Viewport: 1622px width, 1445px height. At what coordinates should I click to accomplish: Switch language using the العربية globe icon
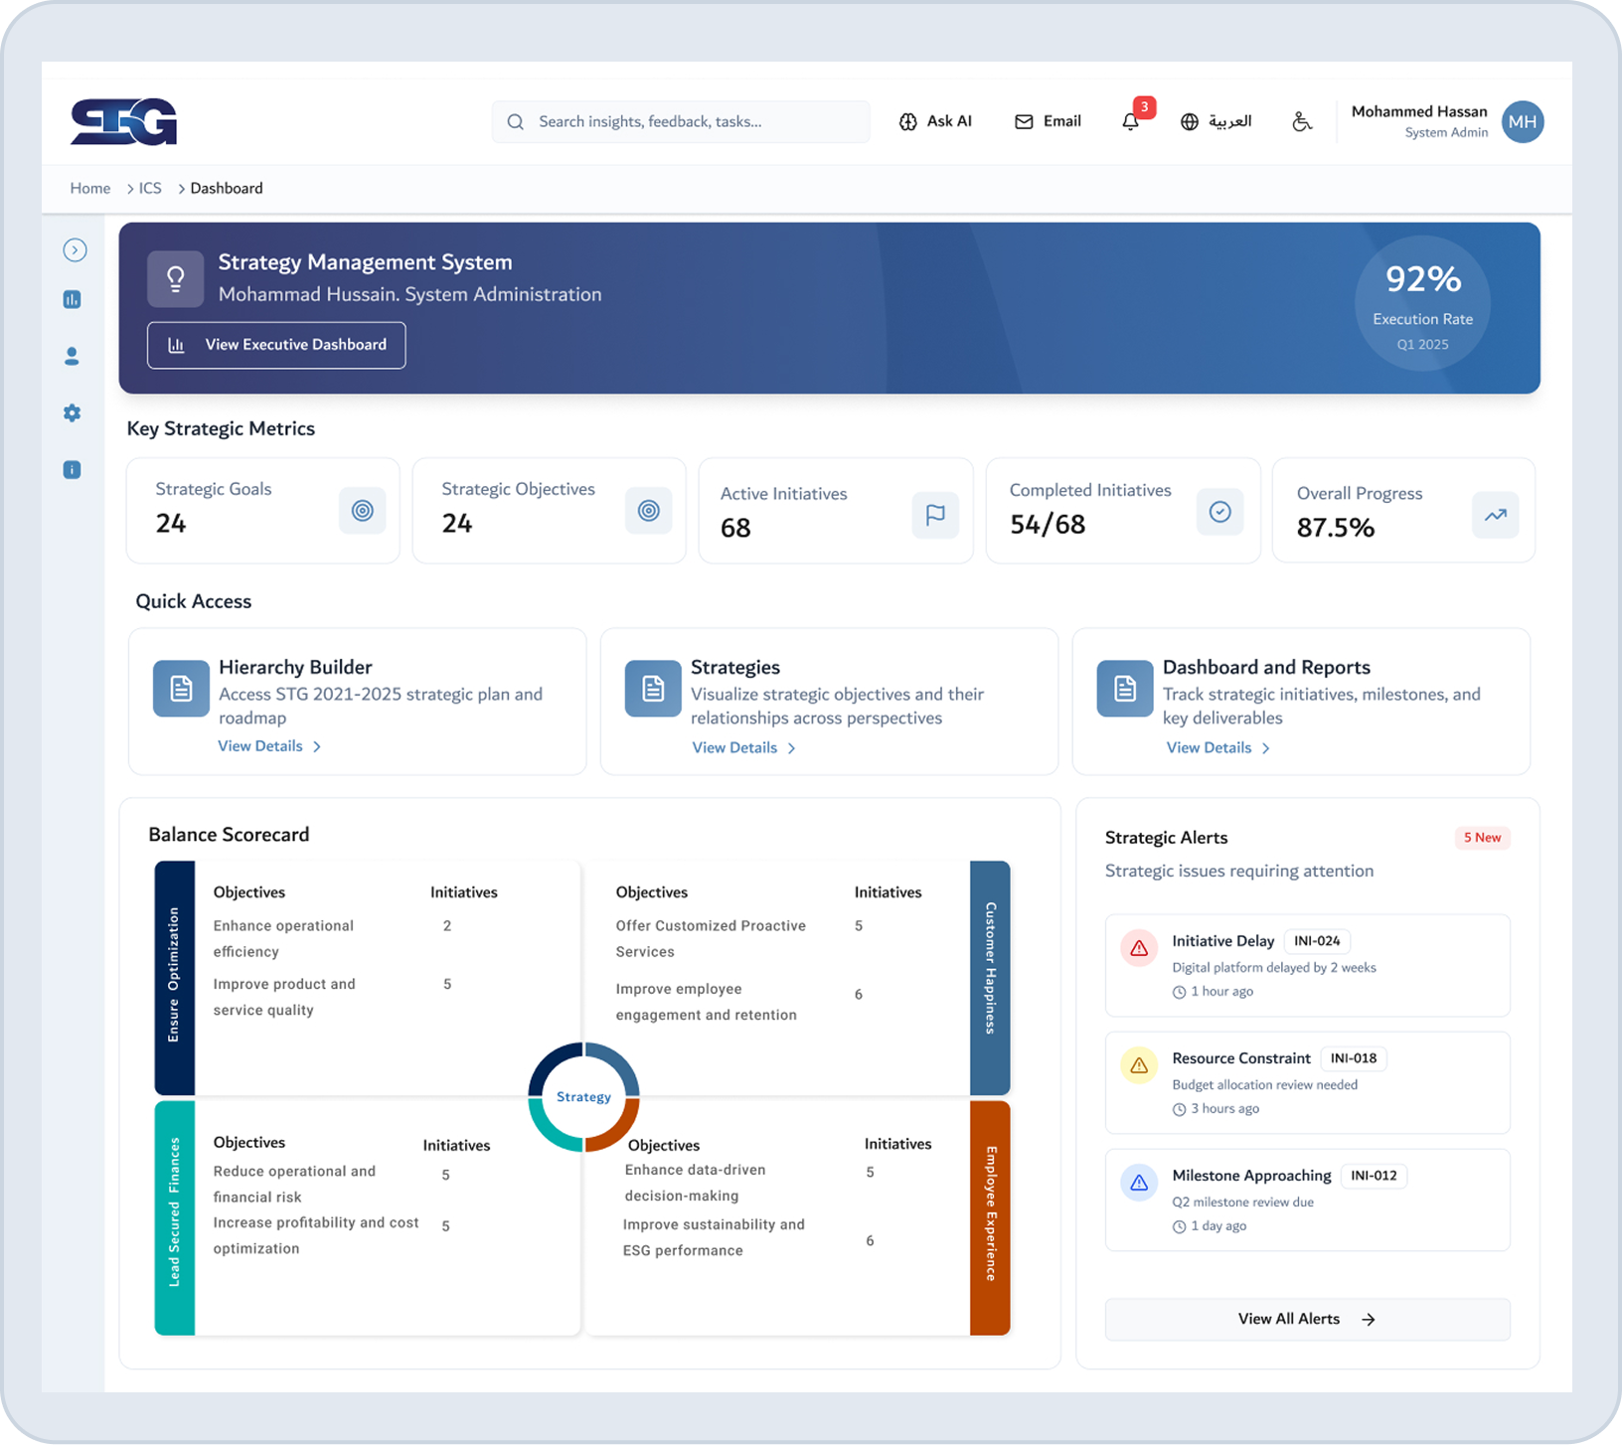1190,121
